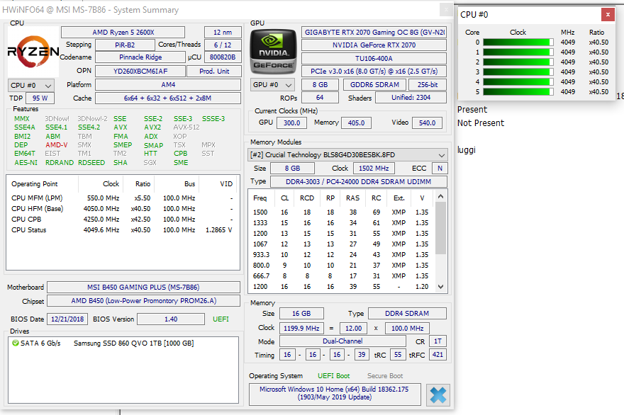Click the YD260XBCM6IAF OPN field

pyautogui.click(x=140, y=71)
